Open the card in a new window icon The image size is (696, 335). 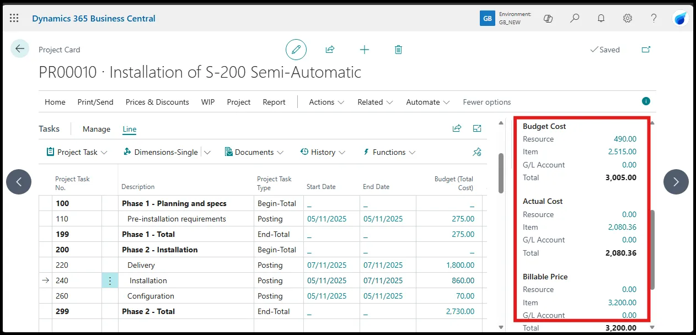646,50
